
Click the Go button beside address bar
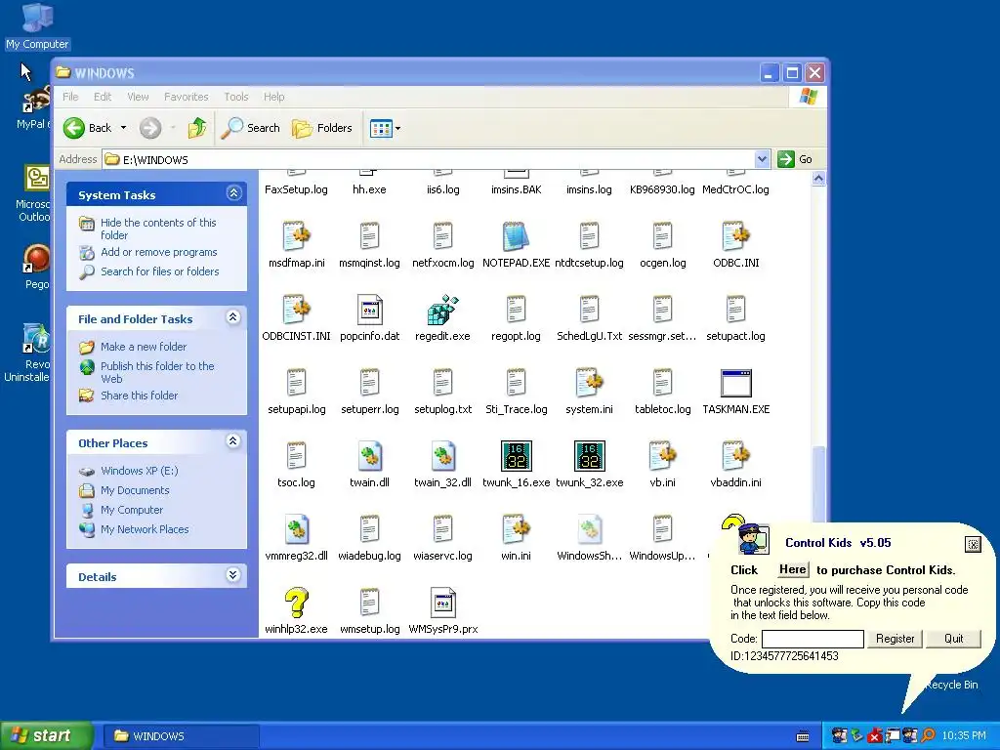pos(795,159)
